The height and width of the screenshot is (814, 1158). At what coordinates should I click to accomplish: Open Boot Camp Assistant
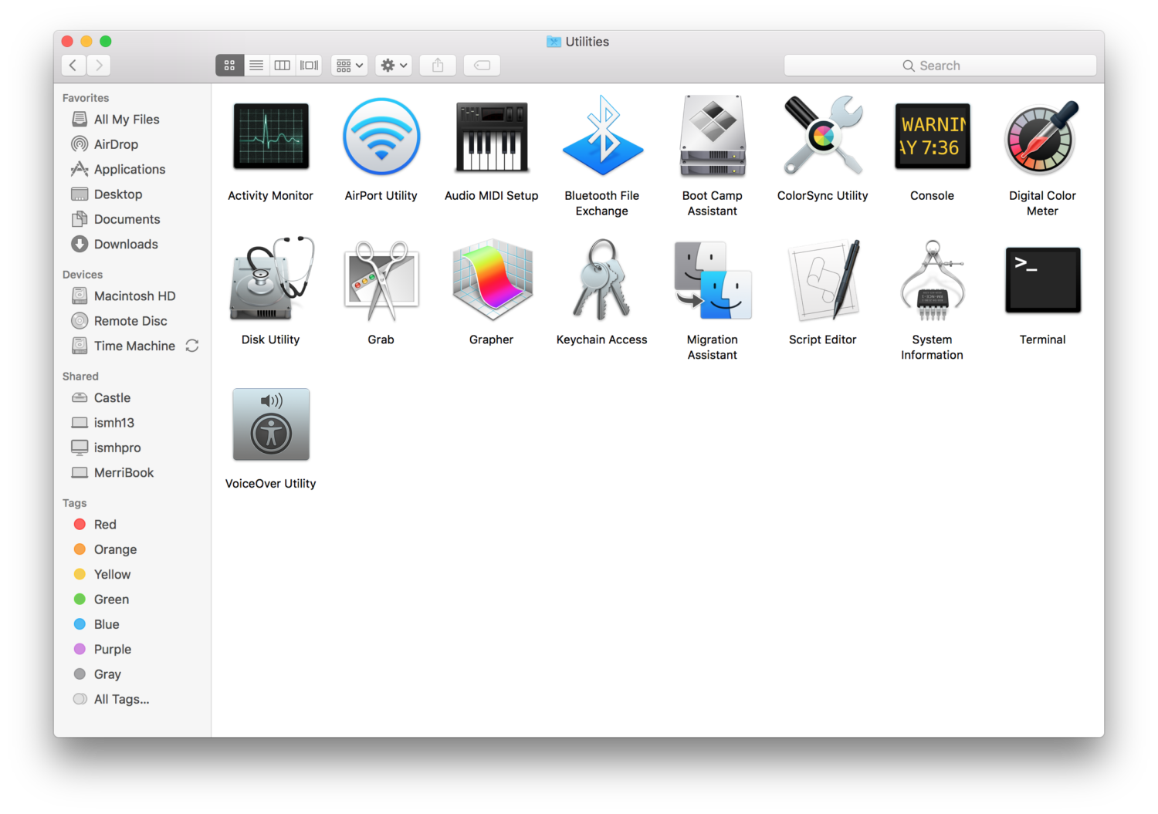(712, 137)
